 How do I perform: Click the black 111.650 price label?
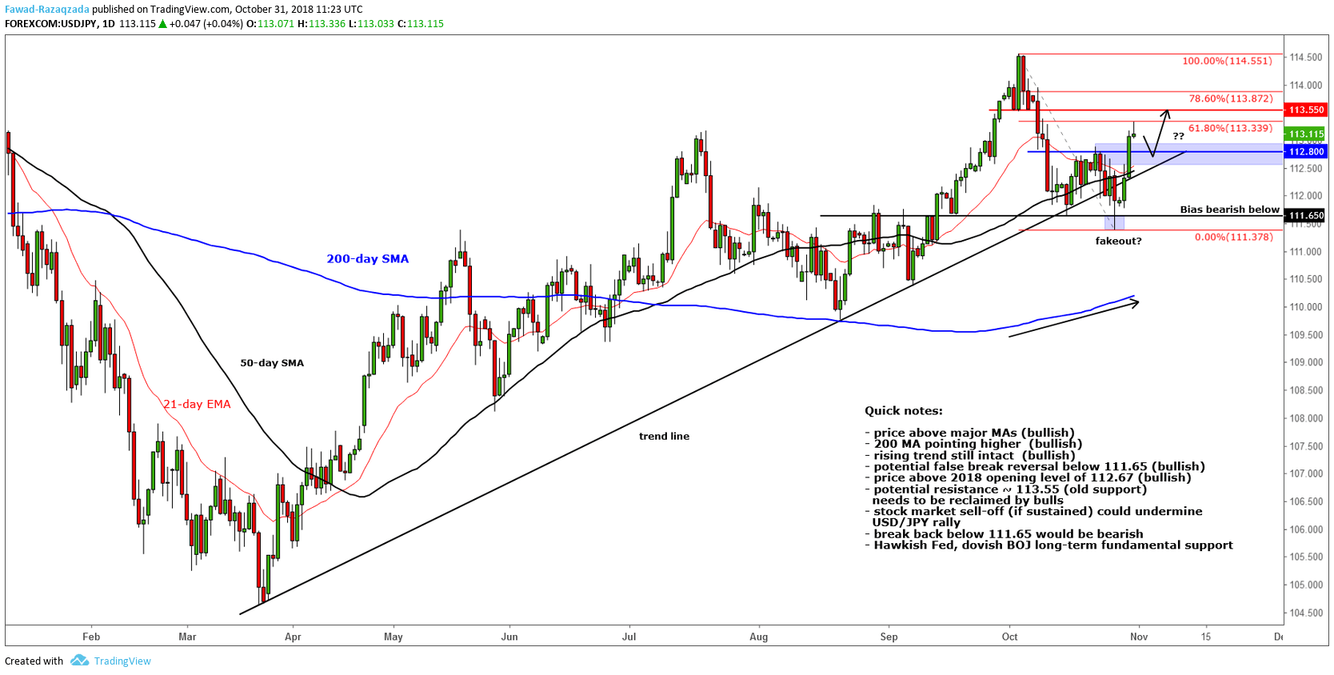1306,215
